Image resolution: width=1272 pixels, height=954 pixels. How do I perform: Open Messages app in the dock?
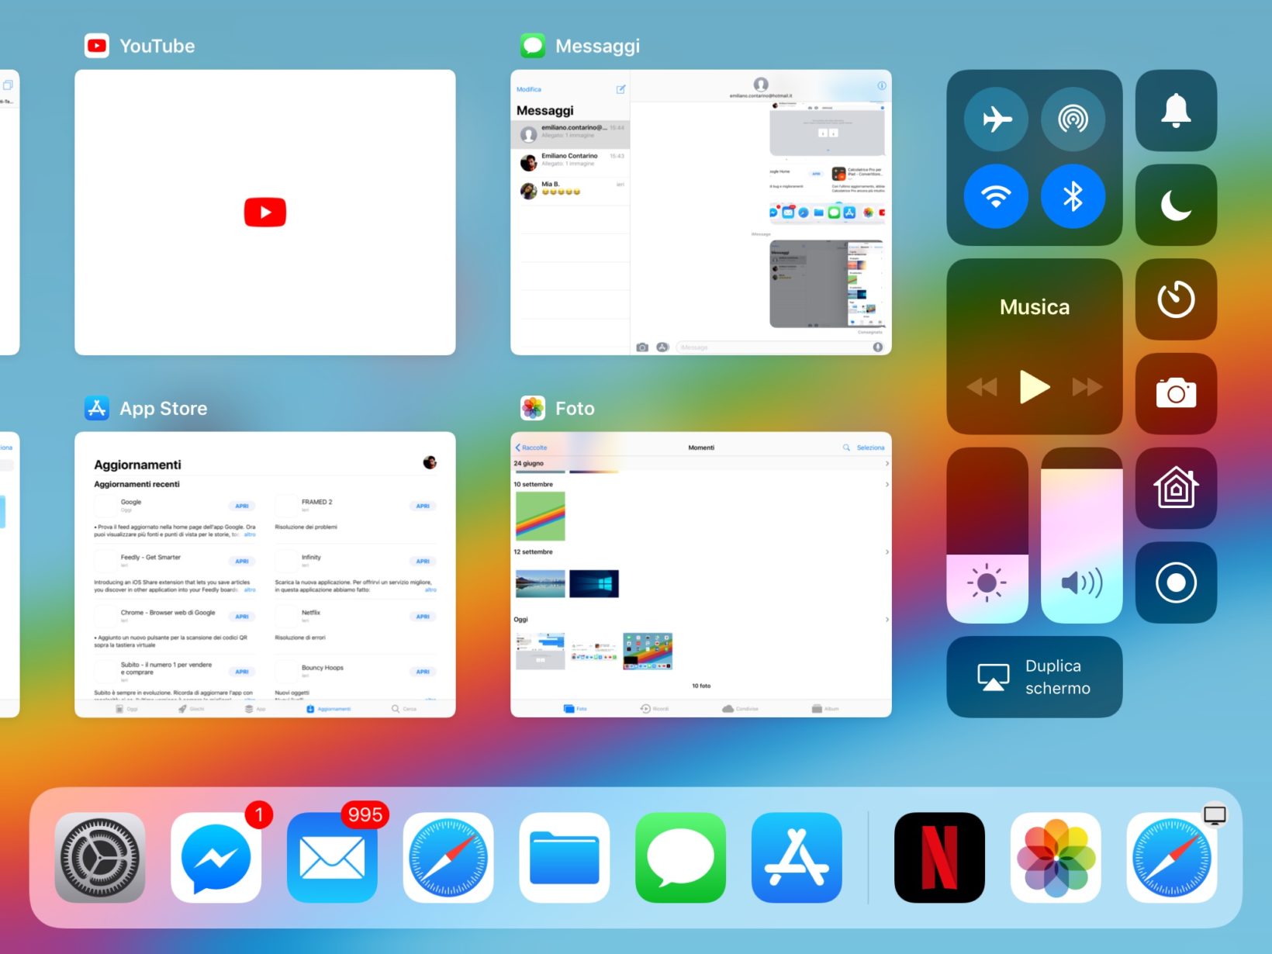[680, 857]
